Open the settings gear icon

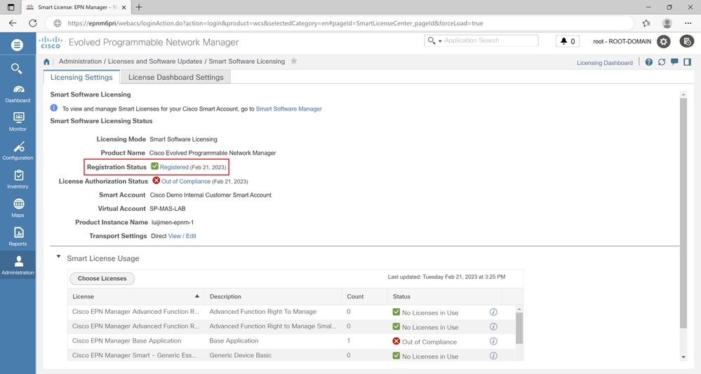(x=663, y=41)
